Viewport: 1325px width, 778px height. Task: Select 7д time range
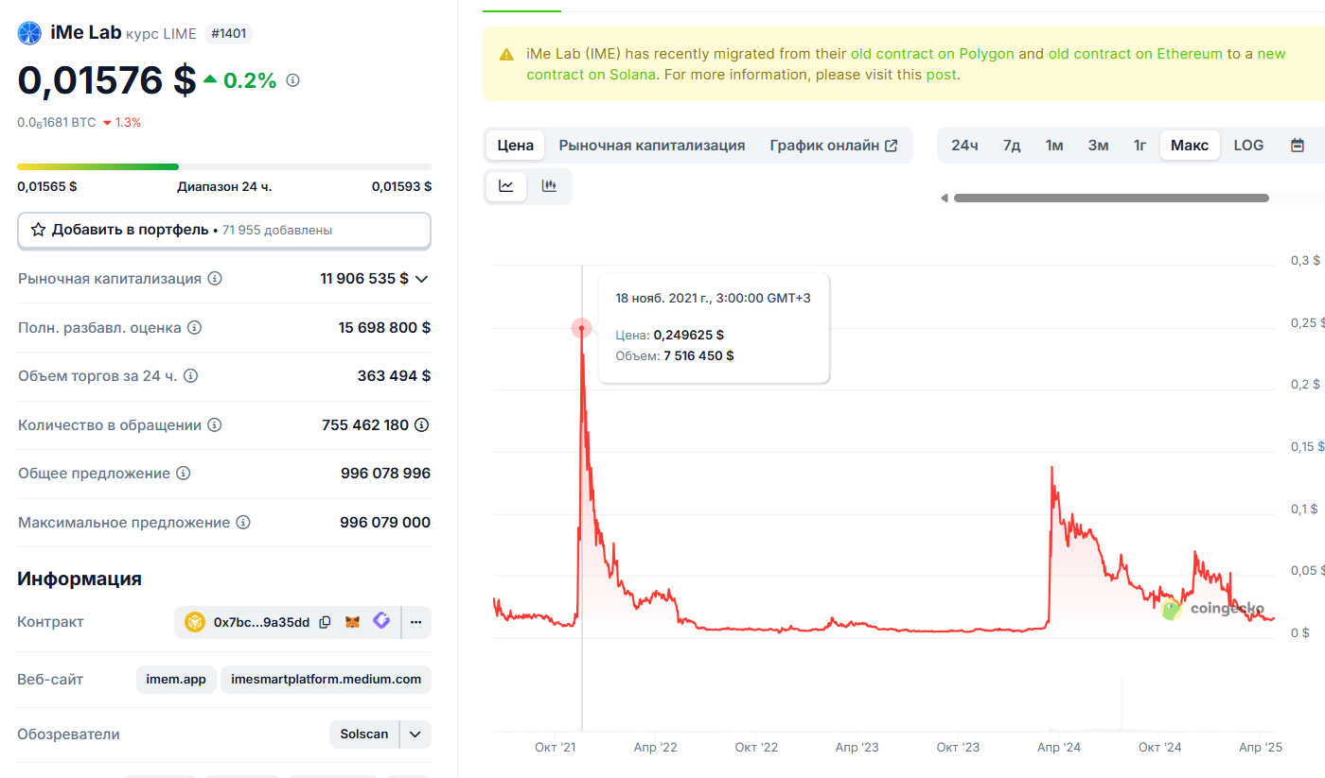(x=1012, y=146)
